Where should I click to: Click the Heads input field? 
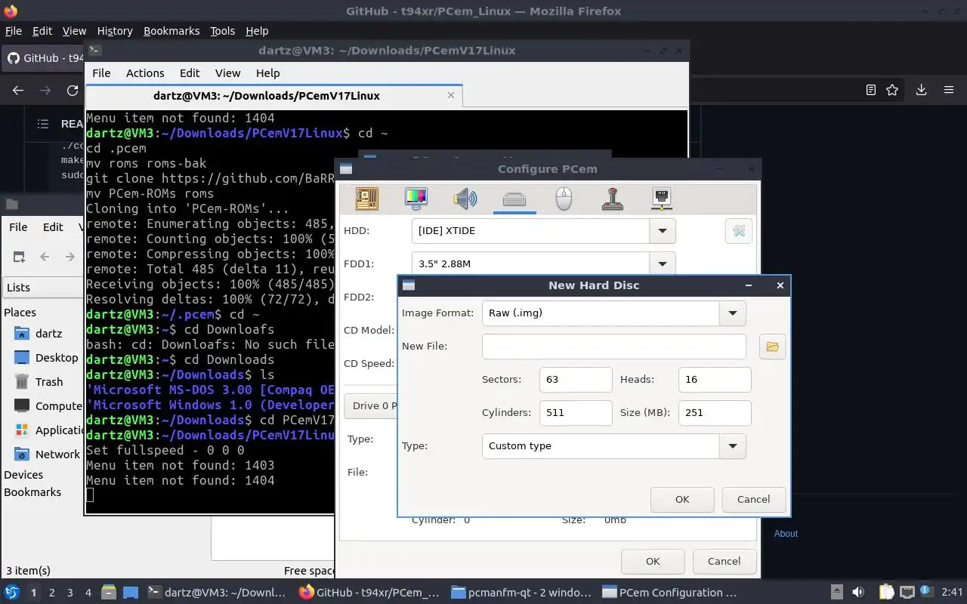pyautogui.click(x=715, y=380)
